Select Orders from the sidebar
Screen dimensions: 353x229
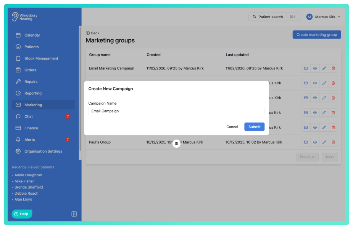(43, 70)
